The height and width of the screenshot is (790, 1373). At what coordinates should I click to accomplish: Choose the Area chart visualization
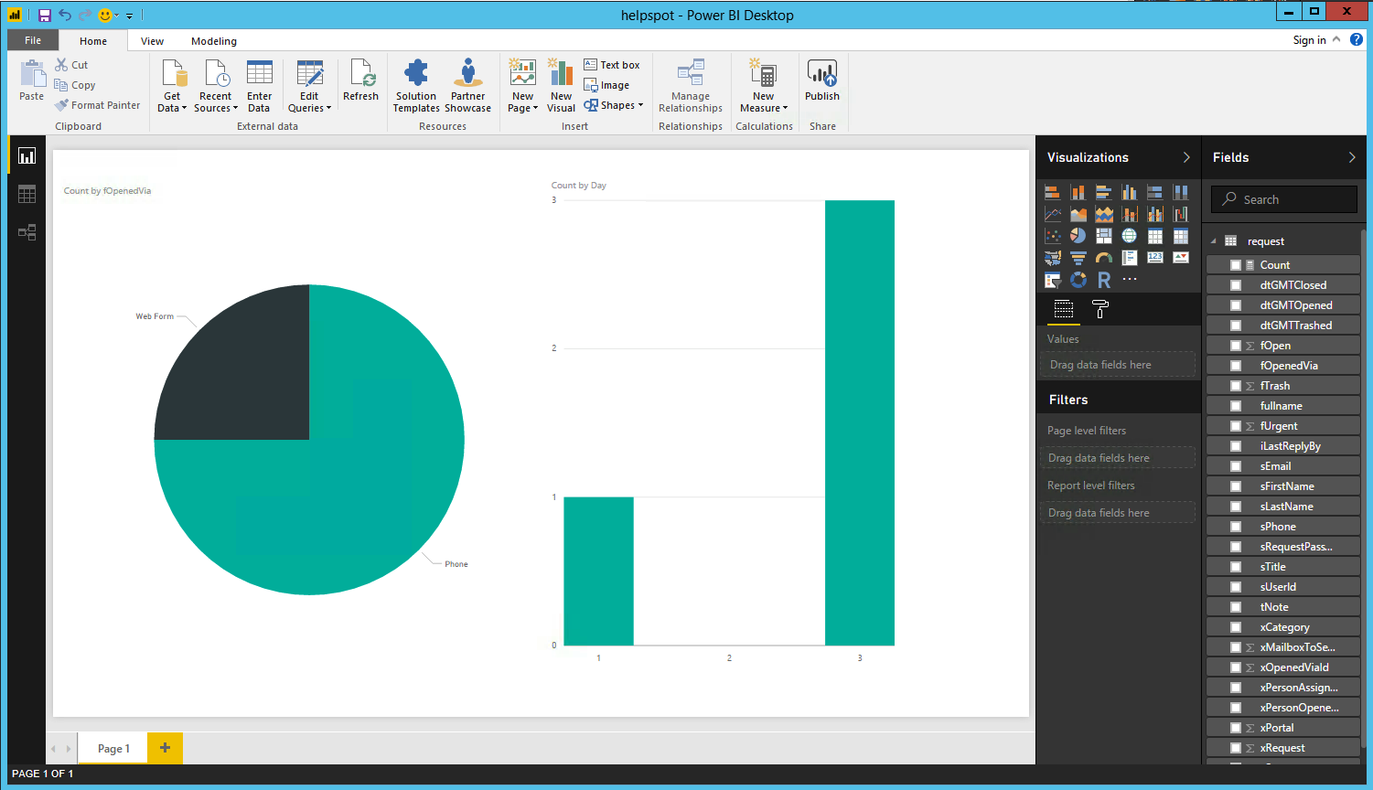1078,214
